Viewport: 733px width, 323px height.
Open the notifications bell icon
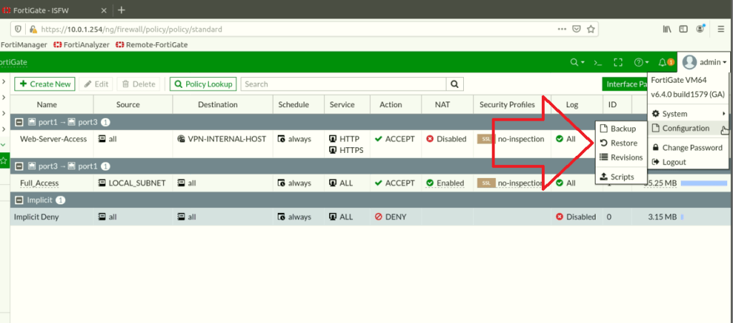point(663,62)
